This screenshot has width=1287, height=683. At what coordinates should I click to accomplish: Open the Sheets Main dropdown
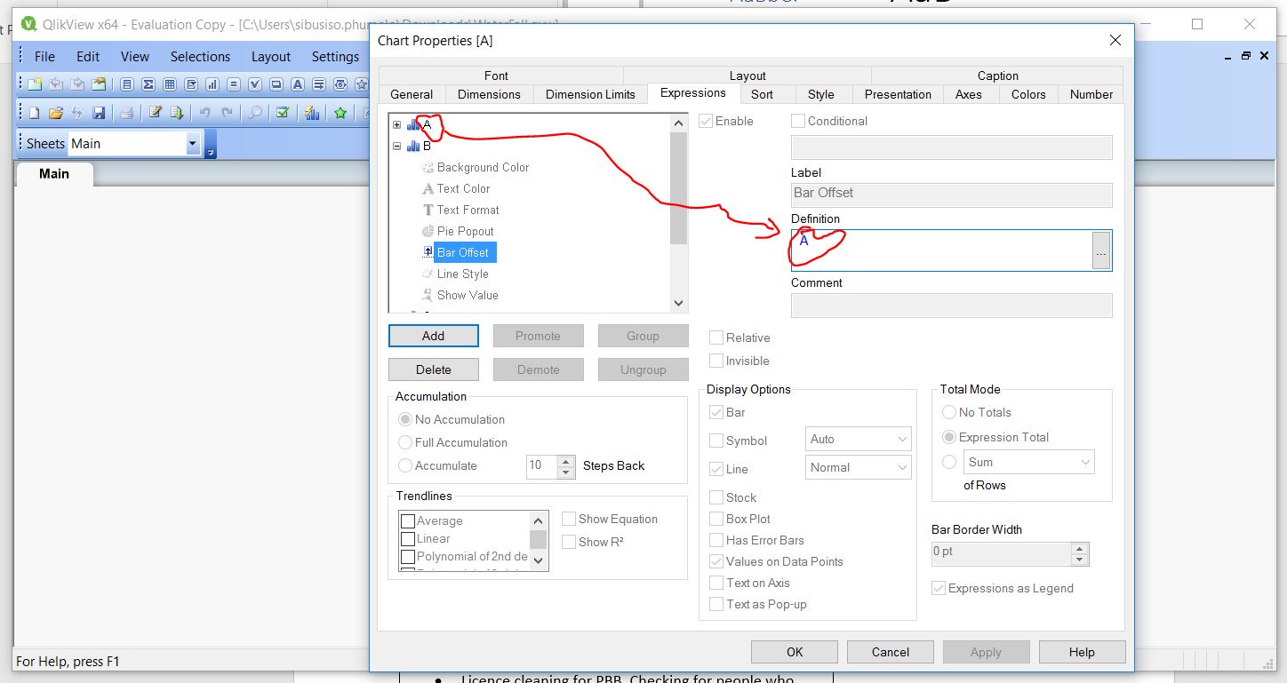pyautogui.click(x=193, y=144)
